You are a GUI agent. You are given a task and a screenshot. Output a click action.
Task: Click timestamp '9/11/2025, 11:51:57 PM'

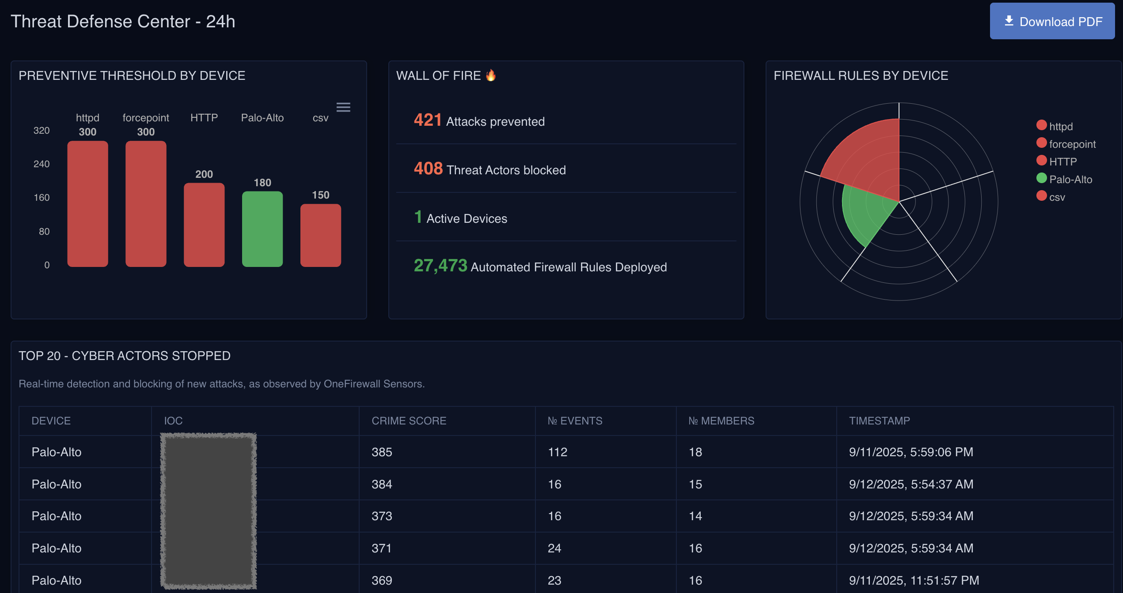pyautogui.click(x=914, y=580)
